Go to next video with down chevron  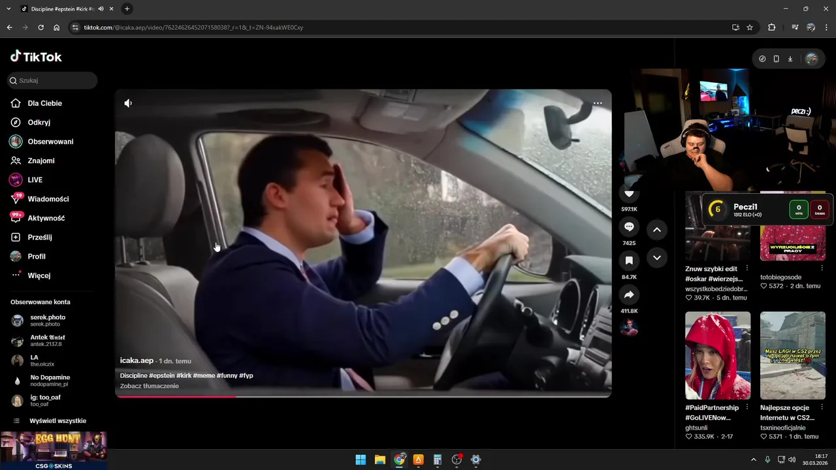pyautogui.click(x=657, y=258)
